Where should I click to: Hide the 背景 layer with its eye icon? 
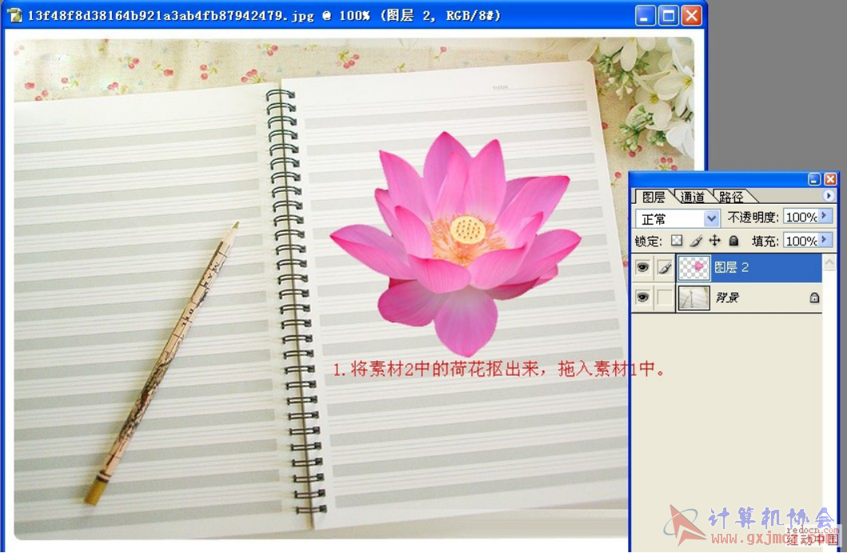(x=642, y=297)
